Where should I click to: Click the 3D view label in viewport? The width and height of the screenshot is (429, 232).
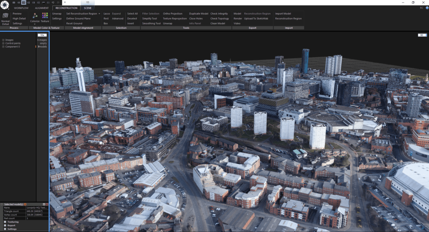pyautogui.click(x=422, y=35)
